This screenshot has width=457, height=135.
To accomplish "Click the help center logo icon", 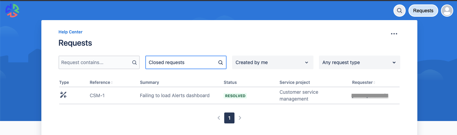I will (12, 10).
